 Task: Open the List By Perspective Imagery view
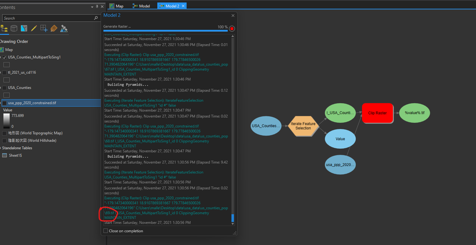click(x=64, y=28)
